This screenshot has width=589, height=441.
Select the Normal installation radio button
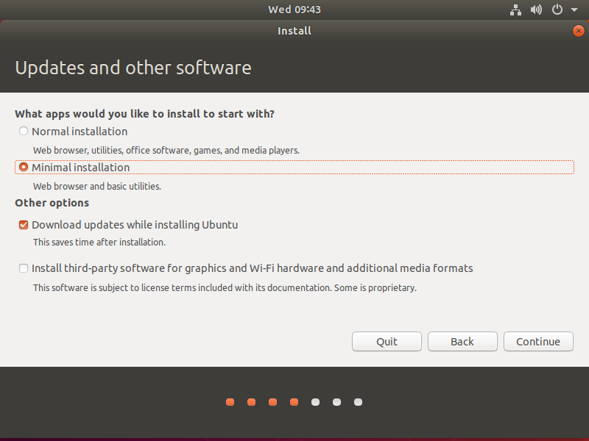[24, 132]
